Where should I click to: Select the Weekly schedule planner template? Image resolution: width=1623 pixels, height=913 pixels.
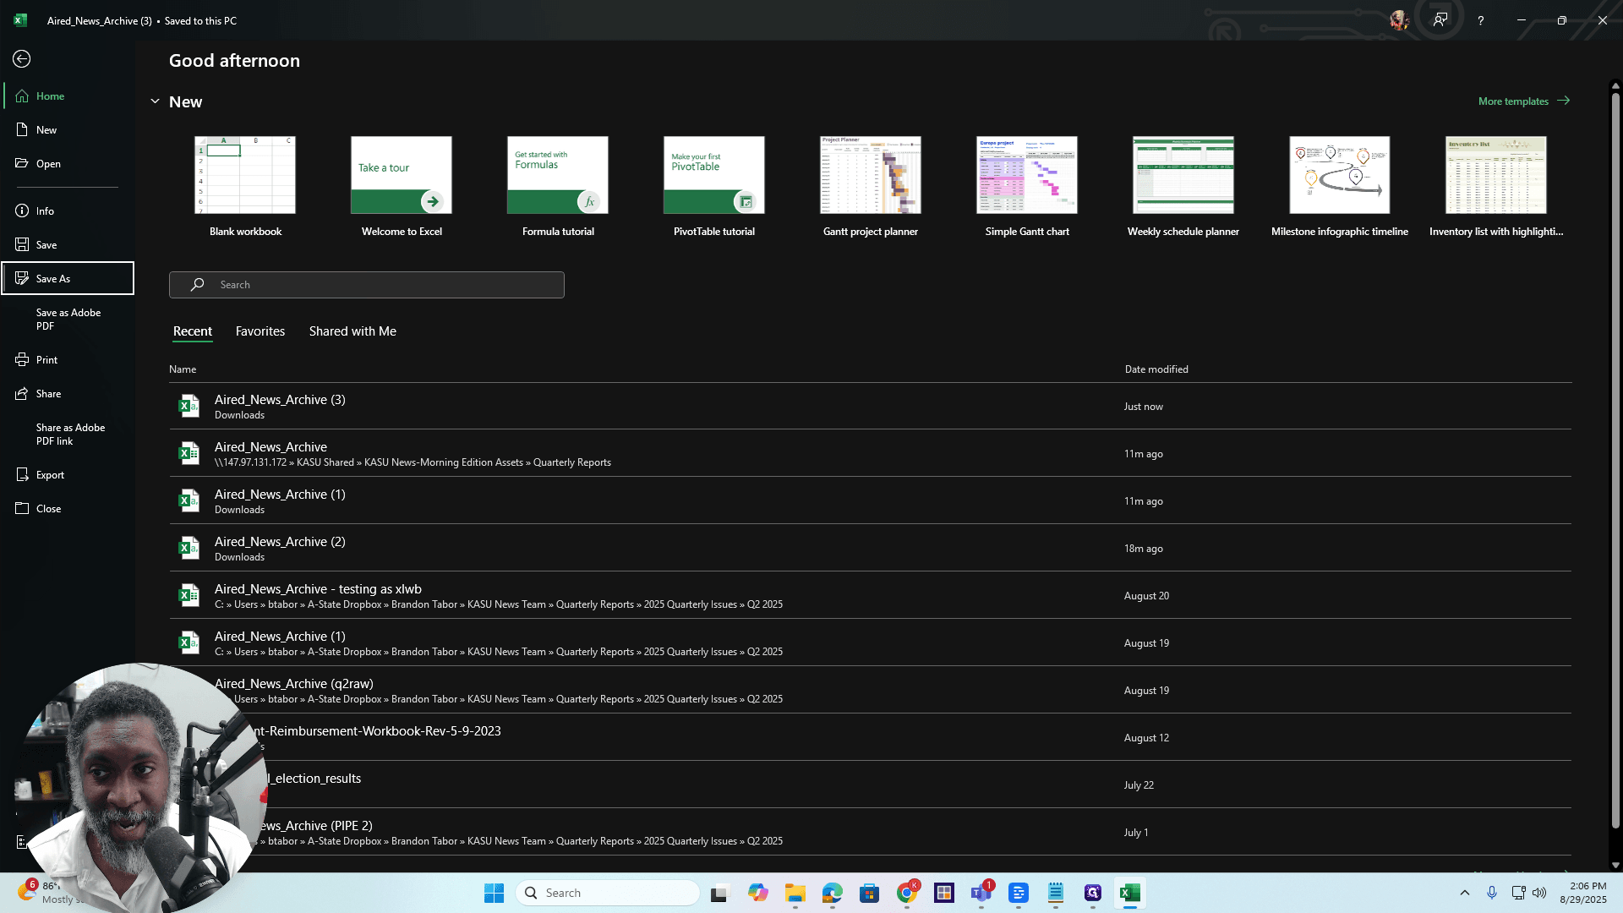click(x=1183, y=187)
